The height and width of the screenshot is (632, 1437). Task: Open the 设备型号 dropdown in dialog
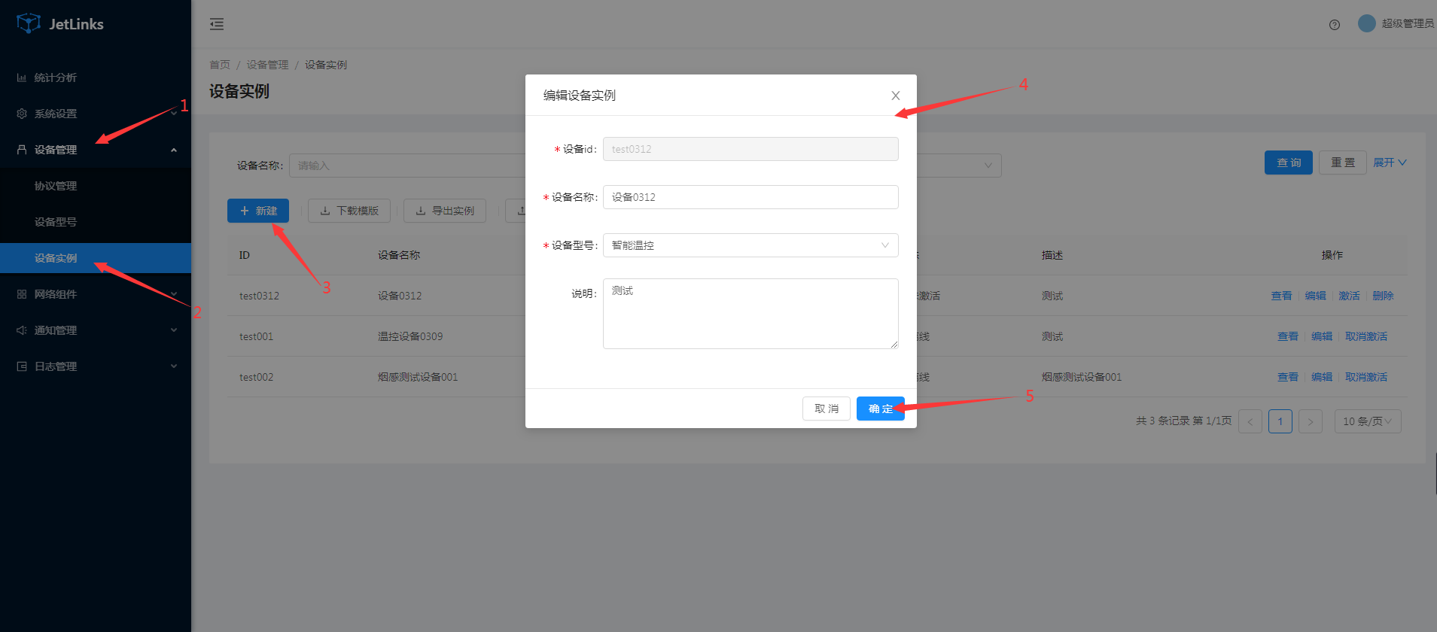750,245
